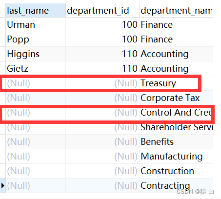Viewport: 221px width, 199px height.
Task: Click Null department_id in Contracting row
Action: coord(102,186)
